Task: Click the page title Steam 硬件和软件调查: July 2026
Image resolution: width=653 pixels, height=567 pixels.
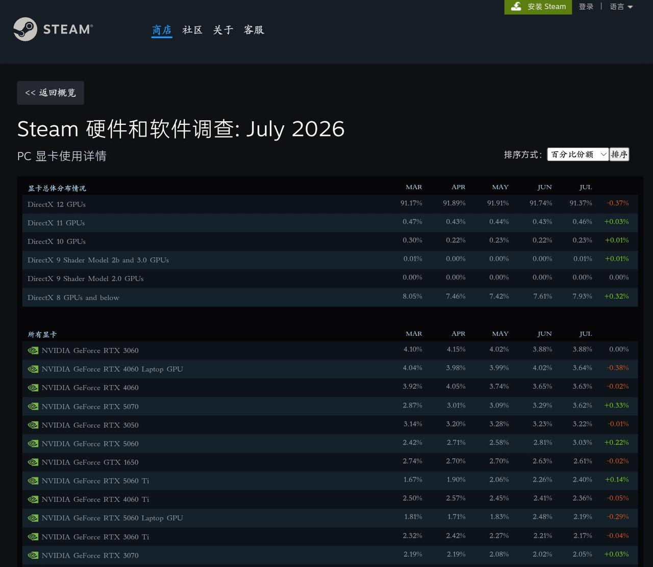Action: [x=181, y=129]
